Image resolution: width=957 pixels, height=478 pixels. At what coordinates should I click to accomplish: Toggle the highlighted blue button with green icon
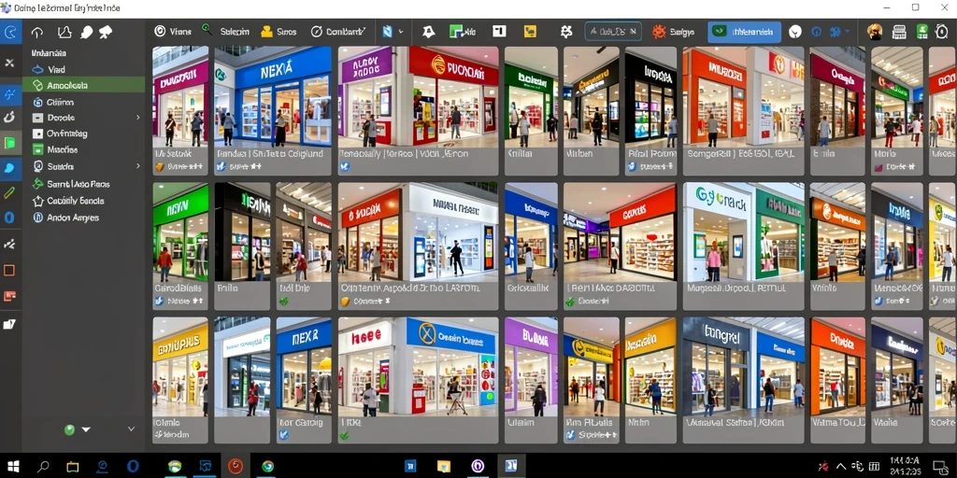click(x=744, y=32)
